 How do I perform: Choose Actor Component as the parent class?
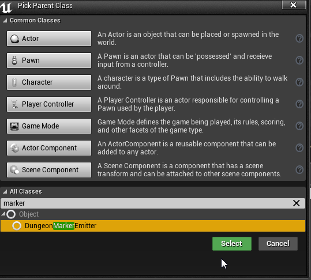click(49, 148)
